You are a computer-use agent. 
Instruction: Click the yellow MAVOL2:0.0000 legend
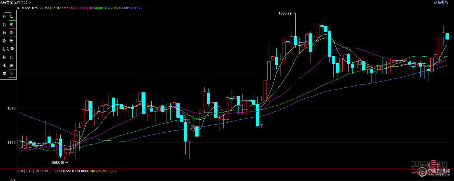(x=103, y=171)
